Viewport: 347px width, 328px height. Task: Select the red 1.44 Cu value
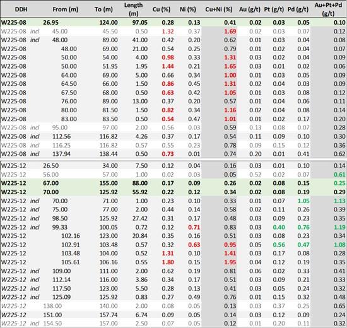(x=168, y=66)
